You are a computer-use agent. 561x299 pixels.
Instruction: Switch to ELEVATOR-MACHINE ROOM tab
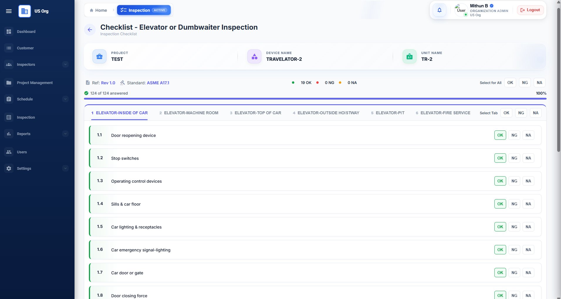tap(189, 113)
